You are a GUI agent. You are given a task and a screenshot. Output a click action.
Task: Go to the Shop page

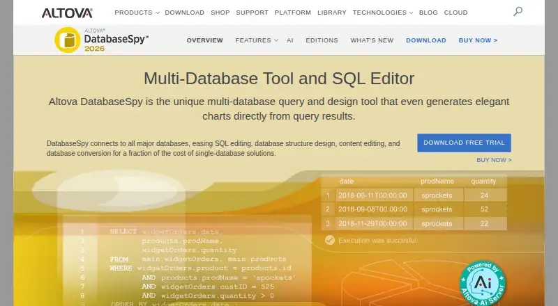[x=220, y=13]
